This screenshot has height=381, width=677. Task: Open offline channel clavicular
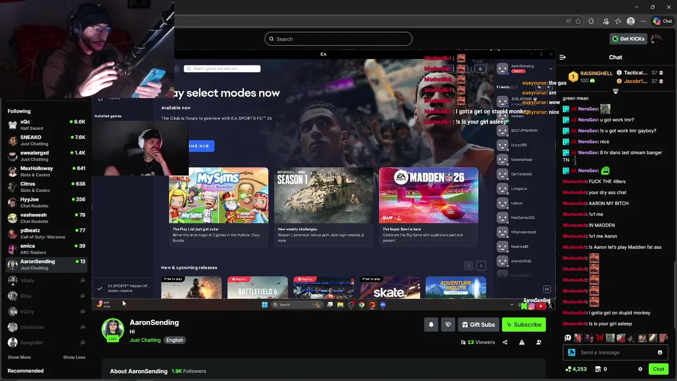click(47, 327)
